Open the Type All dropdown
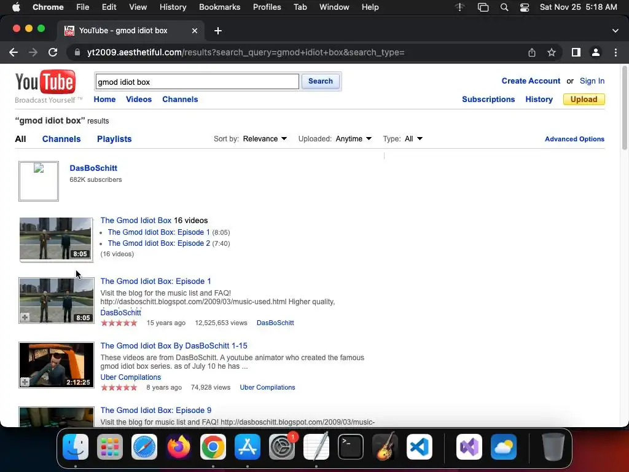Screen dimensions: 629x472 click(x=413, y=139)
